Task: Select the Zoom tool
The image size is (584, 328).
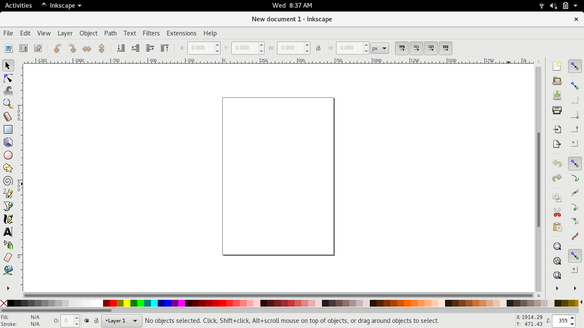Action: (8, 103)
